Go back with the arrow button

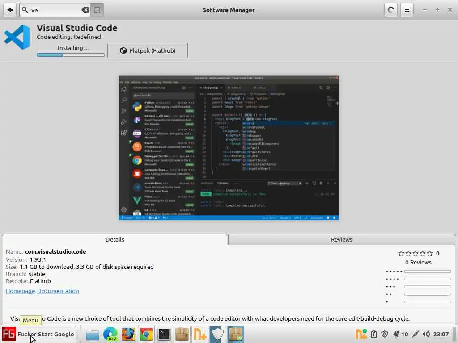[10, 10]
